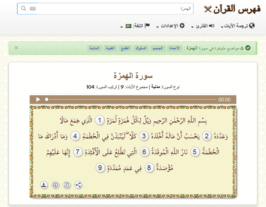
Task: Play the surah audio recitation
Action: 38,99
